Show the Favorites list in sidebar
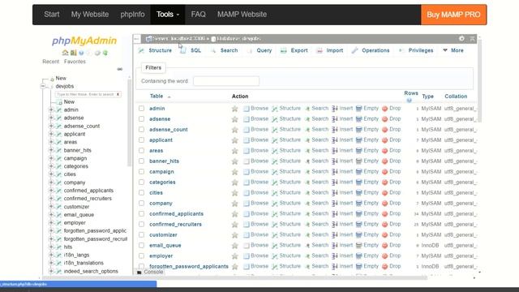 [x=75, y=62]
